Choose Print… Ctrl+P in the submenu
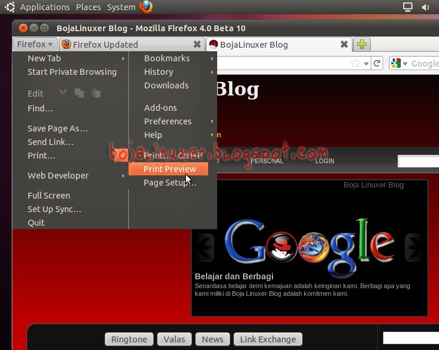 (172, 155)
